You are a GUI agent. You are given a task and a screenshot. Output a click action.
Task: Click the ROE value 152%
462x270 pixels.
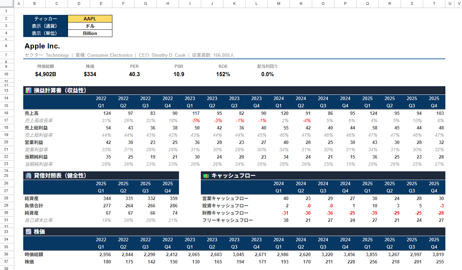click(x=223, y=74)
